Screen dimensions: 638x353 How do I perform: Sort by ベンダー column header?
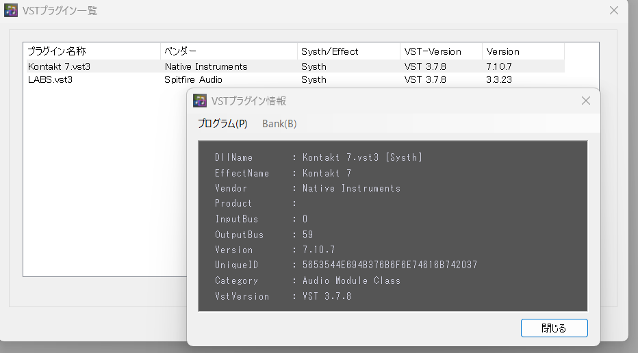(229, 51)
